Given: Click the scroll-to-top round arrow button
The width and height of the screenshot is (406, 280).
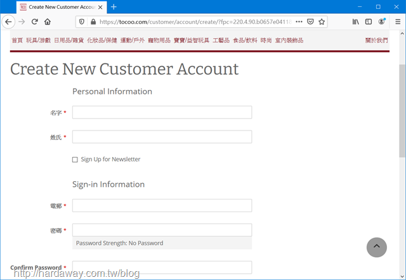Looking at the screenshot, I should pyautogui.click(x=376, y=247).
